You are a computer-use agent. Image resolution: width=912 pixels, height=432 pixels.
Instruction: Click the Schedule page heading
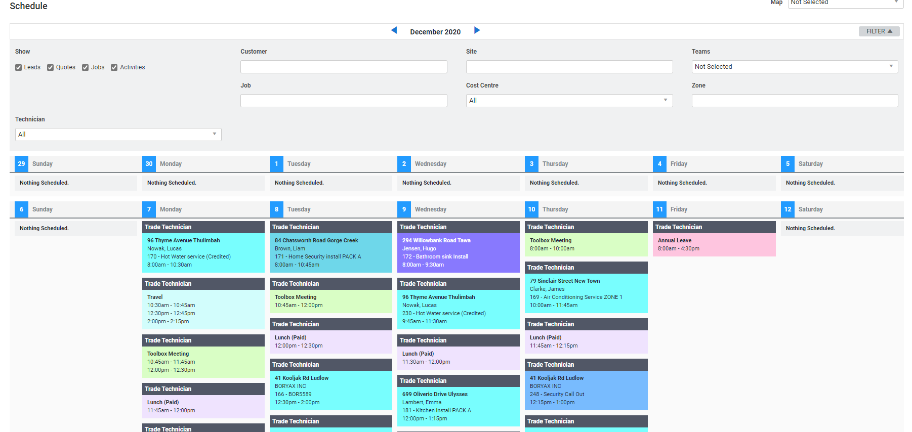[28, 6]
